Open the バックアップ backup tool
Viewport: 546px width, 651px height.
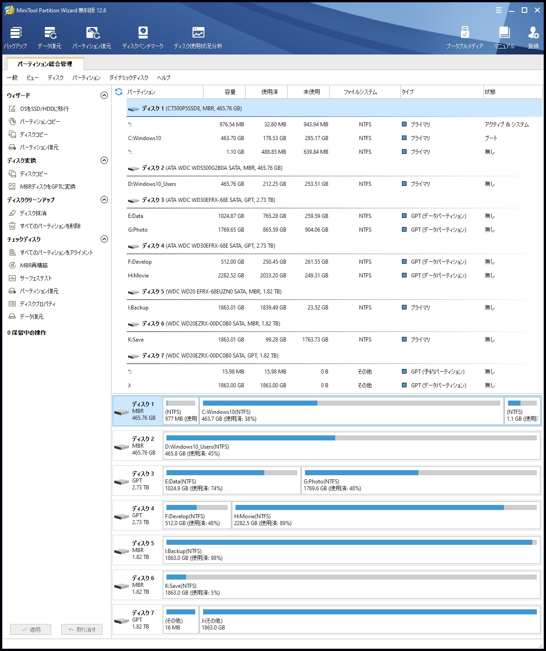coord(16,38)
